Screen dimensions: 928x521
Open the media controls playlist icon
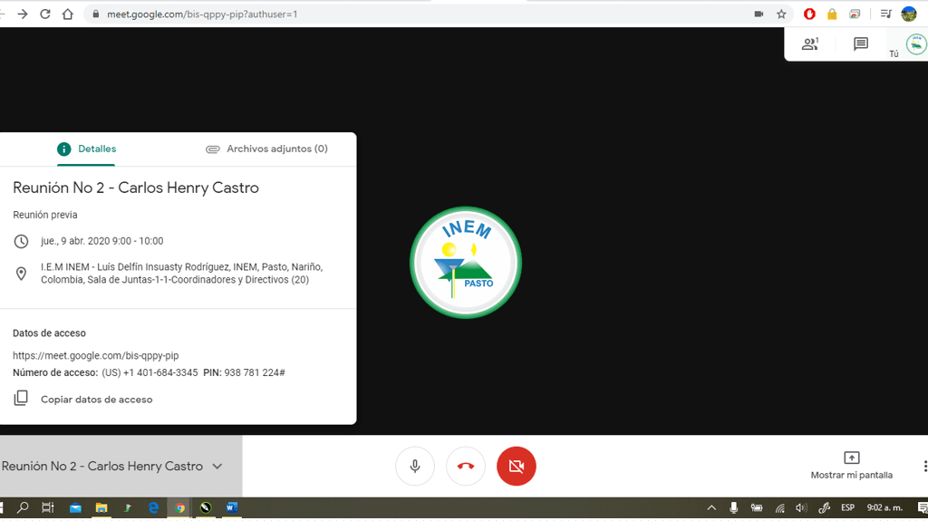pos(885,14)
